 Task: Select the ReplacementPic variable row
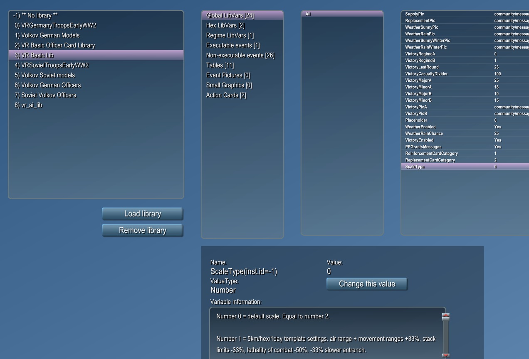point(465,21)
